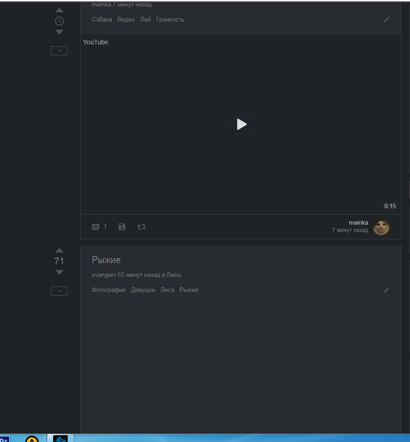Collapse the video post with minus button
The image size is (410, 442).
pyautogui.click(x=59, y=51)
